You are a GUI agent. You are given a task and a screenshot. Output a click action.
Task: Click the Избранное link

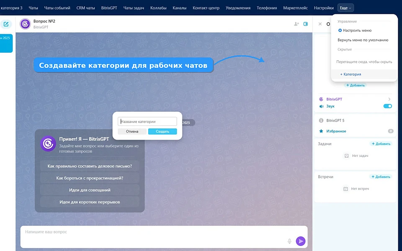coord(336,131)
